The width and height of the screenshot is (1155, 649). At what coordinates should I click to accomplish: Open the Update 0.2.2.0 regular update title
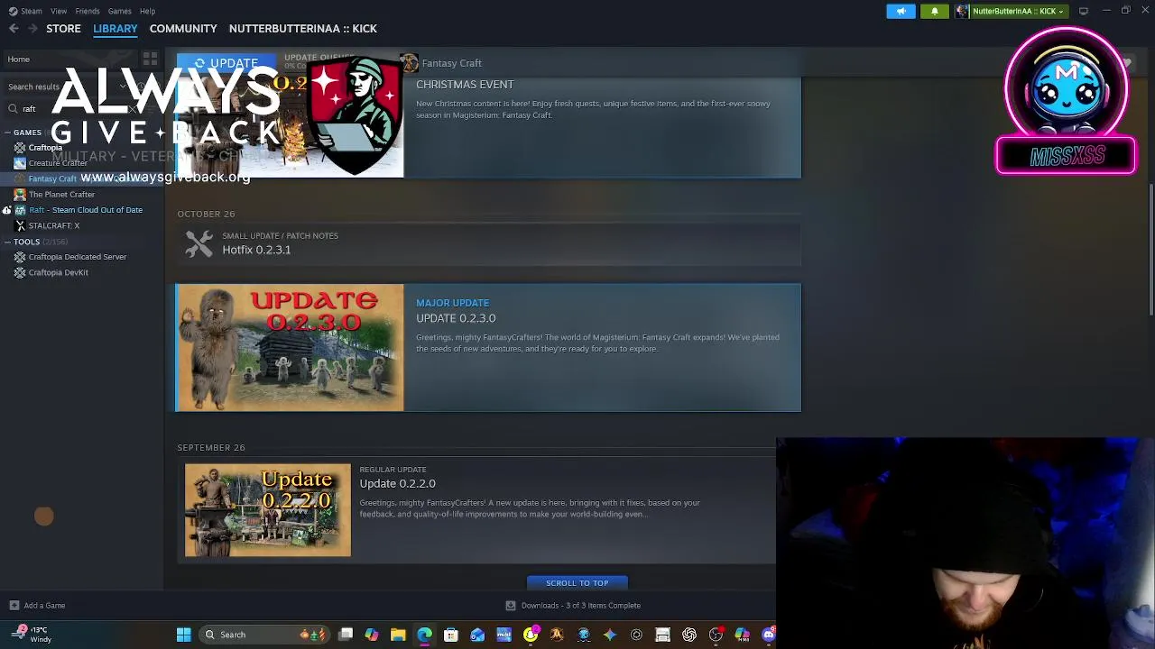click(x=397, y=483)
